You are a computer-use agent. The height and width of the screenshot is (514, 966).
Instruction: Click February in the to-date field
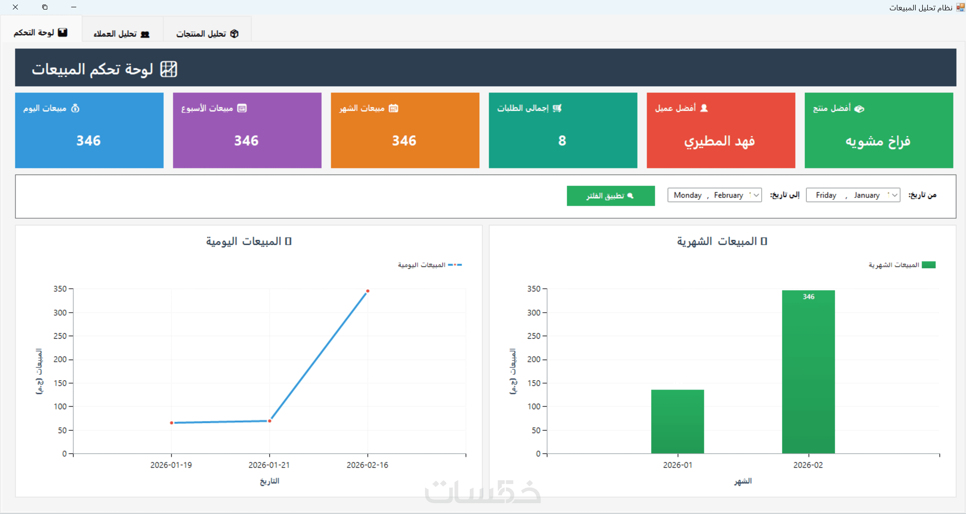point(728,195)
